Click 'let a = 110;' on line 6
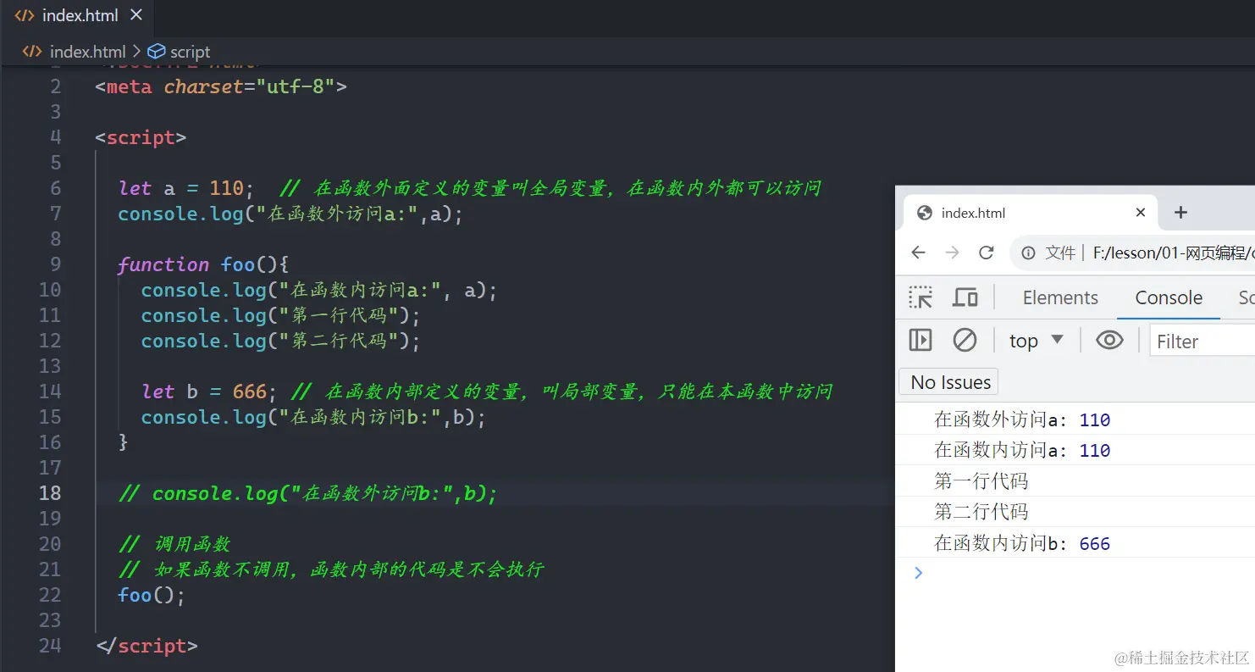The image size is (1255, 672). 186,188
